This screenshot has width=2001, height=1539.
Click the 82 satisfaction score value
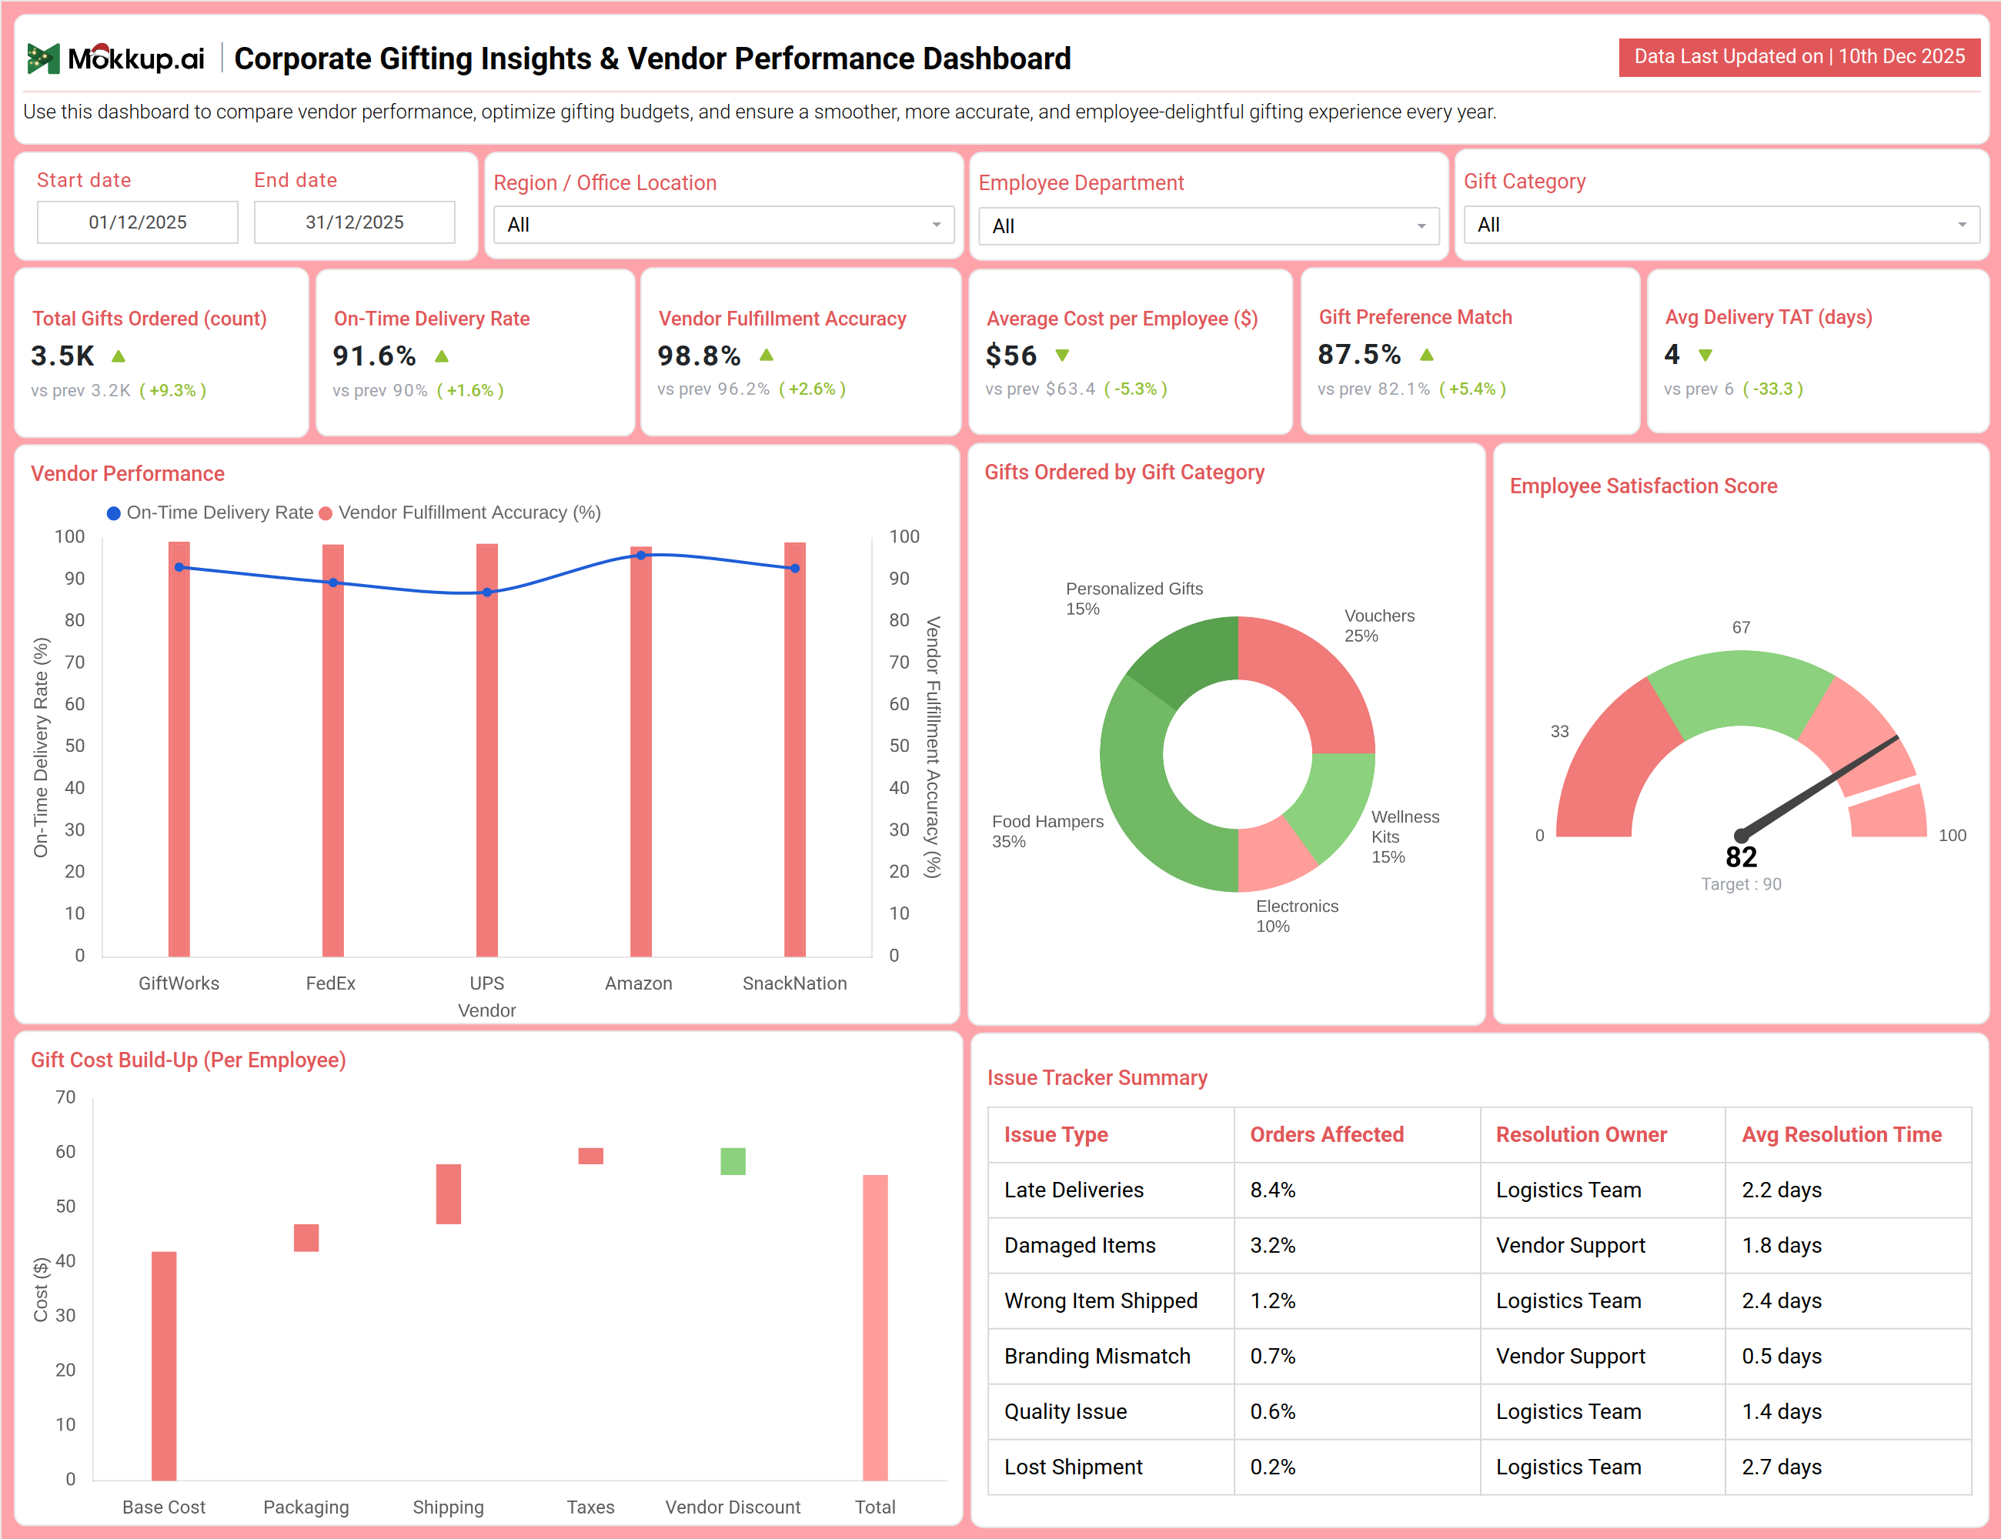coord(1741,856)
